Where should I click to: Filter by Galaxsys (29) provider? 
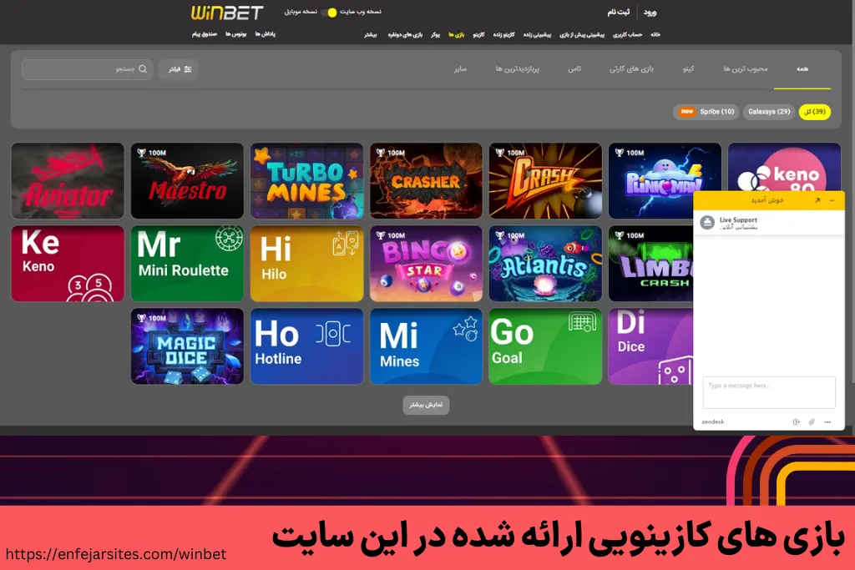(769, 112)
